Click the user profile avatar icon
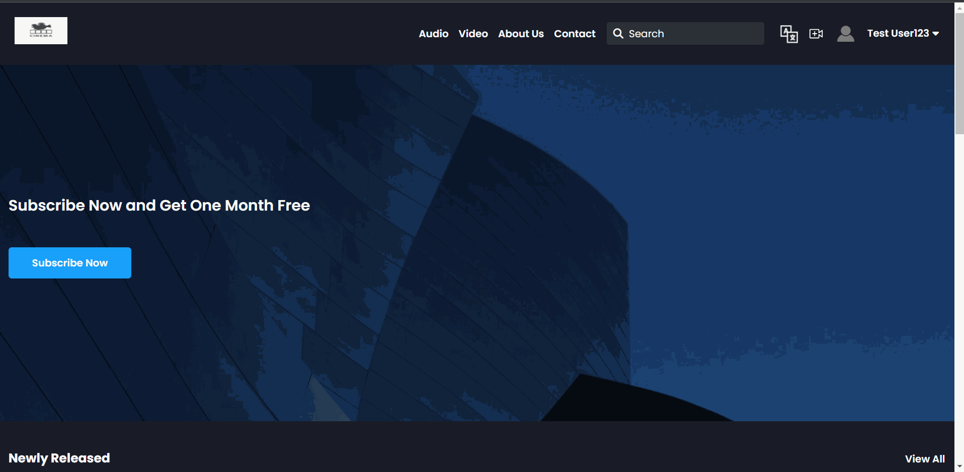Image resolution: width=964 pixels, height=472 pixels. 845,34
